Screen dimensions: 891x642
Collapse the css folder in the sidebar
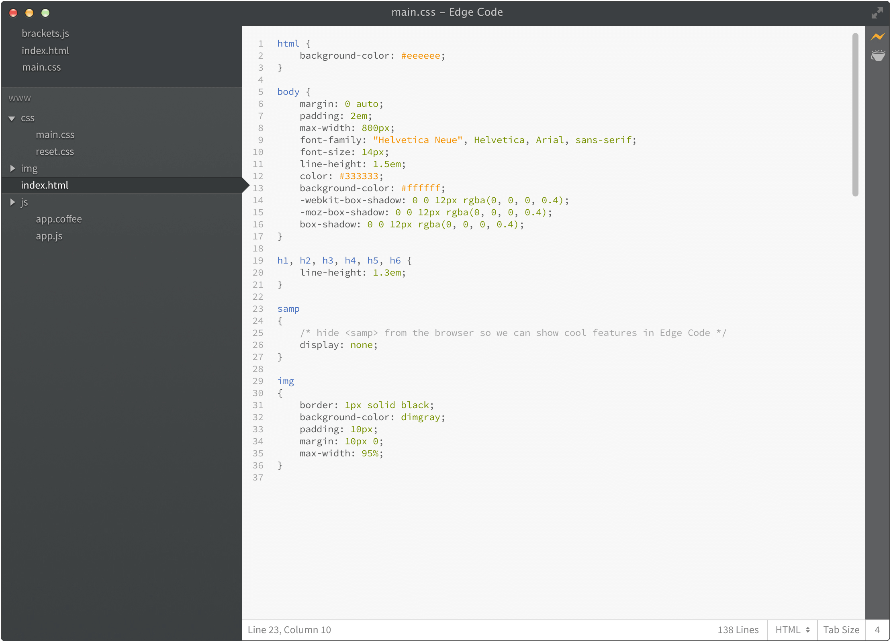[x=12, y=118]
